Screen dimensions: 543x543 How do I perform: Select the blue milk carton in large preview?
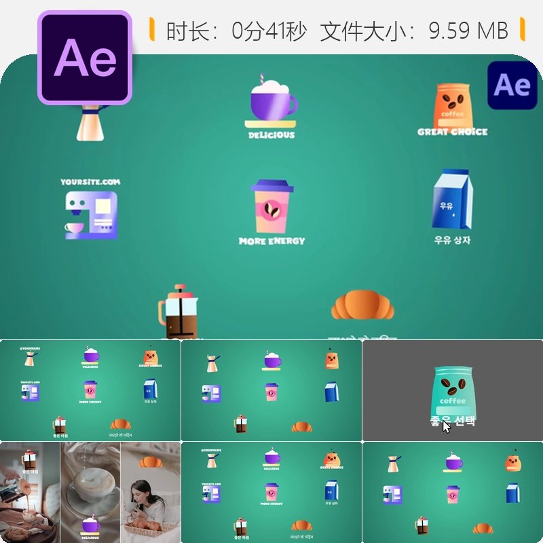[x=452, y=199]
